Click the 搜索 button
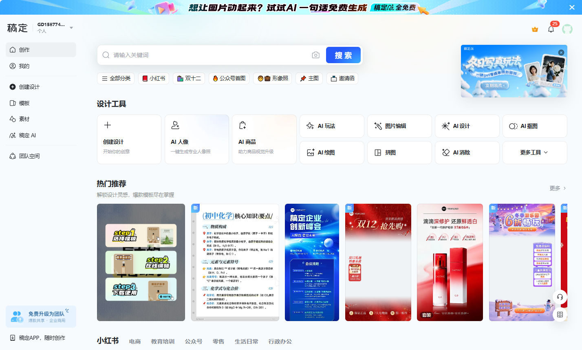Viewport: 582px width, 350px height. [x=343, y=55]
